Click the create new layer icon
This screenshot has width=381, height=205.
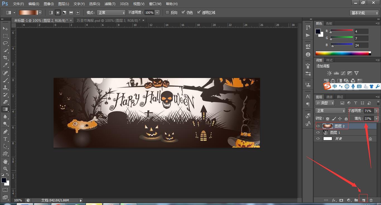tap(363, 200)
